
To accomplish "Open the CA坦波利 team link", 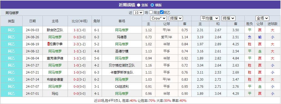I will (x=122, y=87).
